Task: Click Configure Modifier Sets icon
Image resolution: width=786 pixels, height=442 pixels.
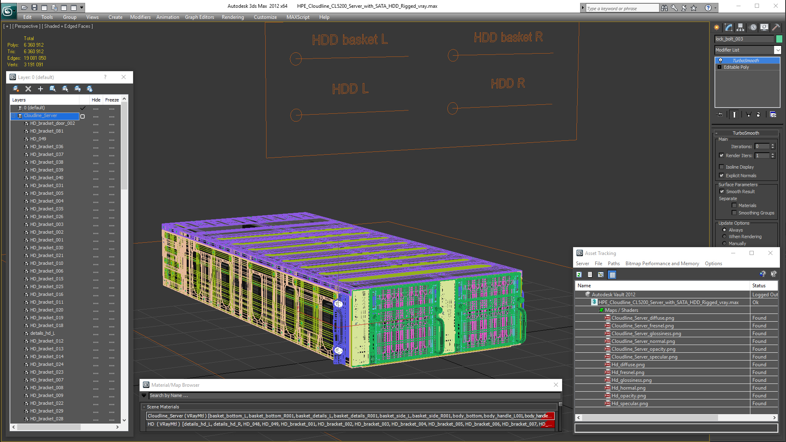Action: click(773, 115)
